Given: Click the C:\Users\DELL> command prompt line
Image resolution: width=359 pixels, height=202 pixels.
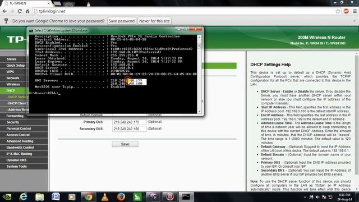Looking at the screenshot, I should [45, 93].
